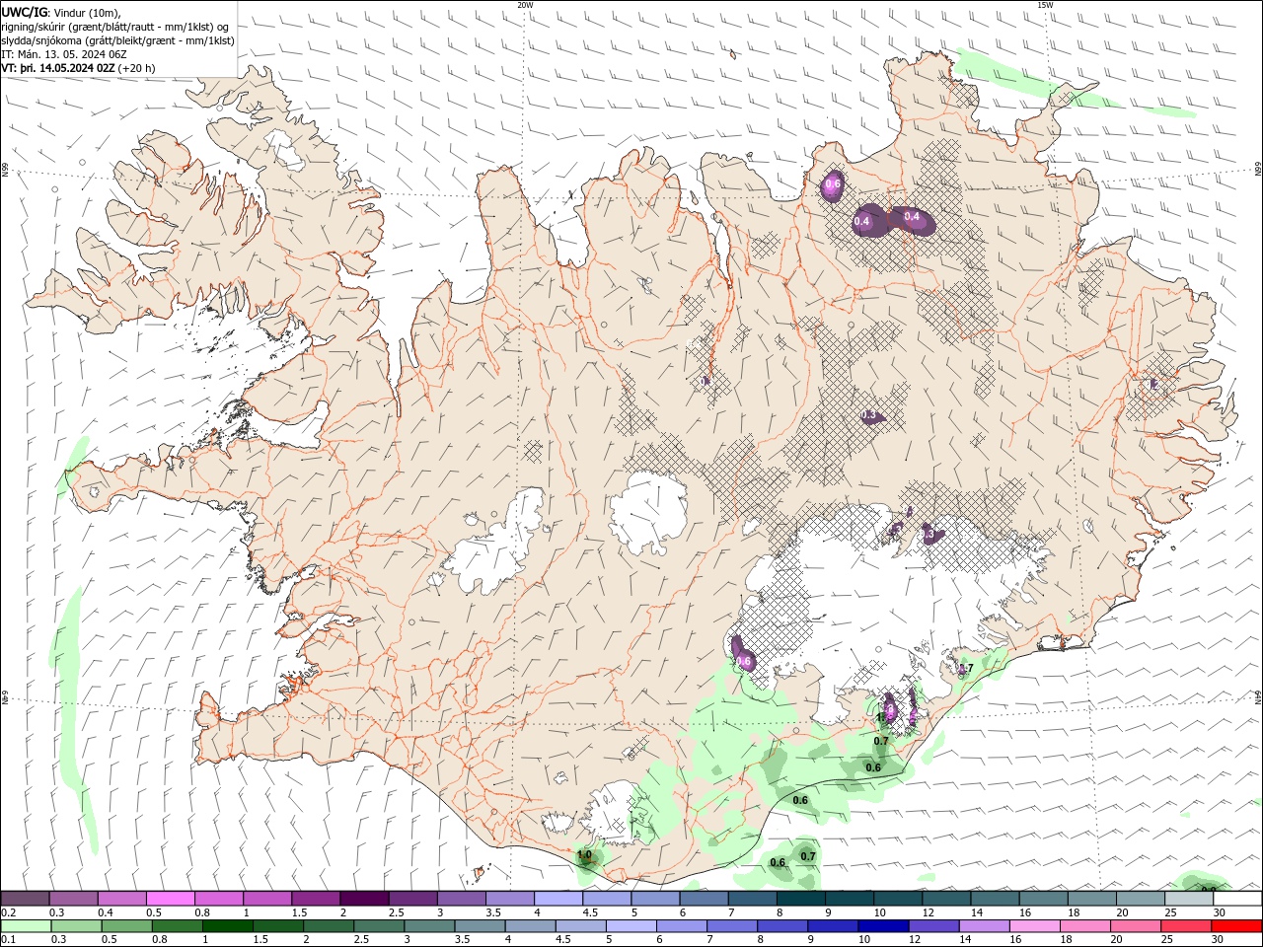Pick bright red rain swatch above 30
This screenshot has width=1263, height=947.
pyautogui.click(x=1235, y=926)
